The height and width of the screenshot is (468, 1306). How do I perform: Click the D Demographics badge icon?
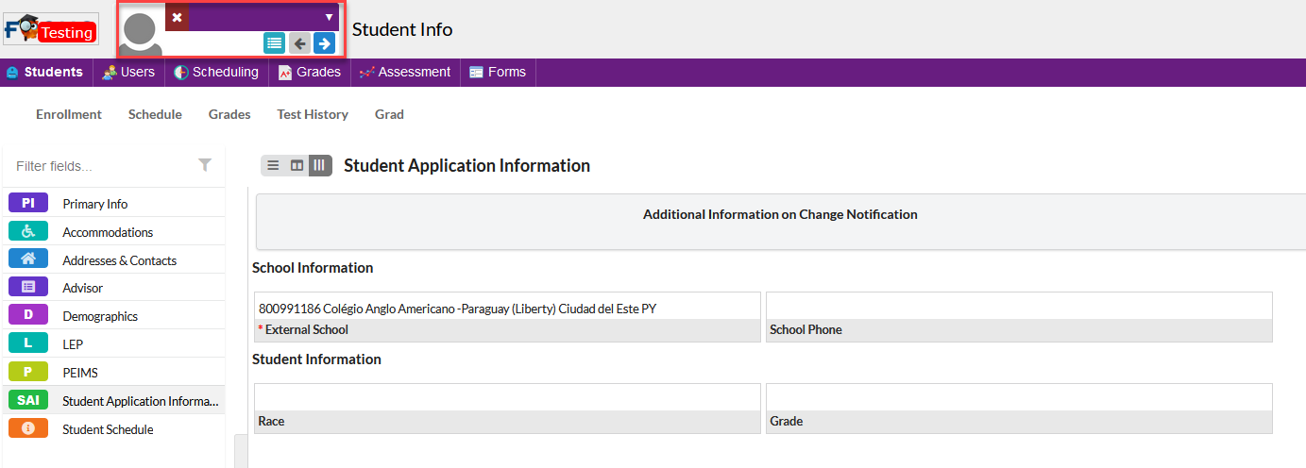[x=28, y=315]
